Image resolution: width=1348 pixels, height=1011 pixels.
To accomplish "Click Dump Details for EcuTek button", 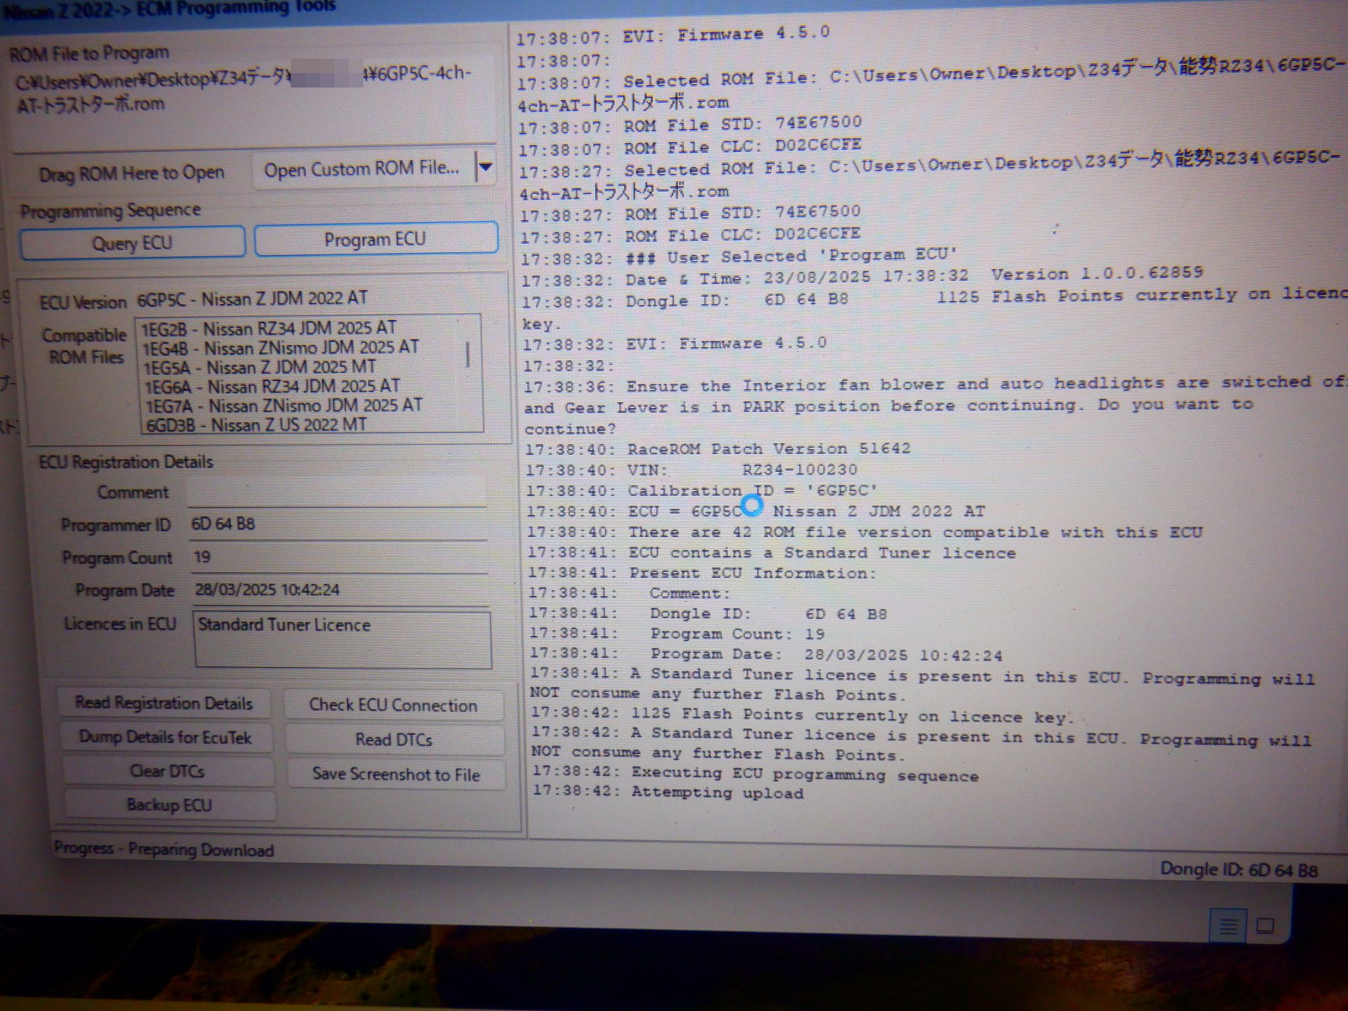I will [x=166, y=737].
